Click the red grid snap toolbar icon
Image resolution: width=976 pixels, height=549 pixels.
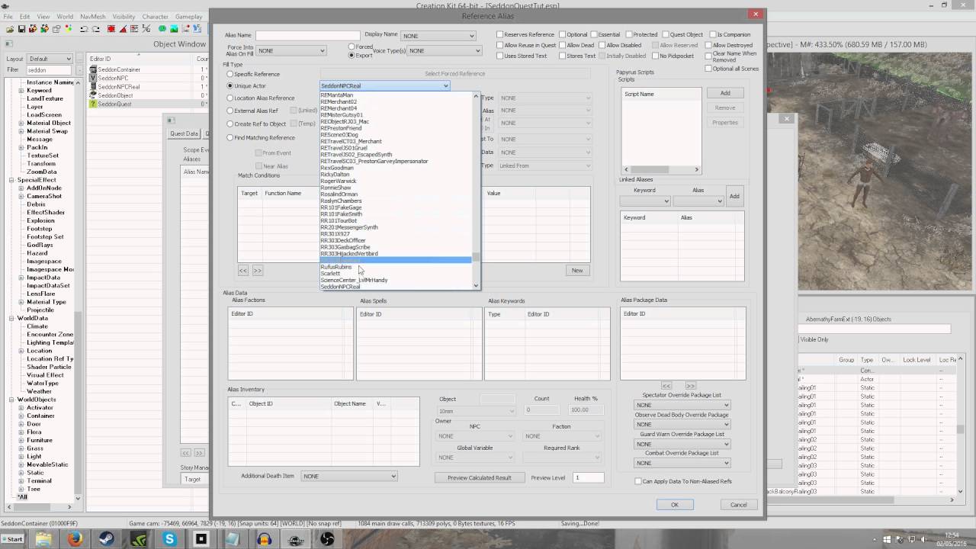tap(111, 29)
